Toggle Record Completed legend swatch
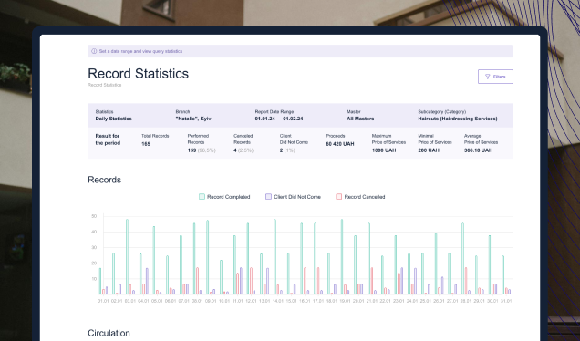This screenshot has height=341, width=580. (202, 197)
